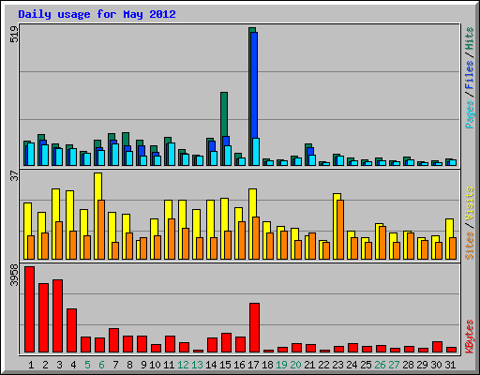The height and width of the screenshot is (375, 480).
Task: Click the red KBytes bar for day 4
Action: pos(71,331)
